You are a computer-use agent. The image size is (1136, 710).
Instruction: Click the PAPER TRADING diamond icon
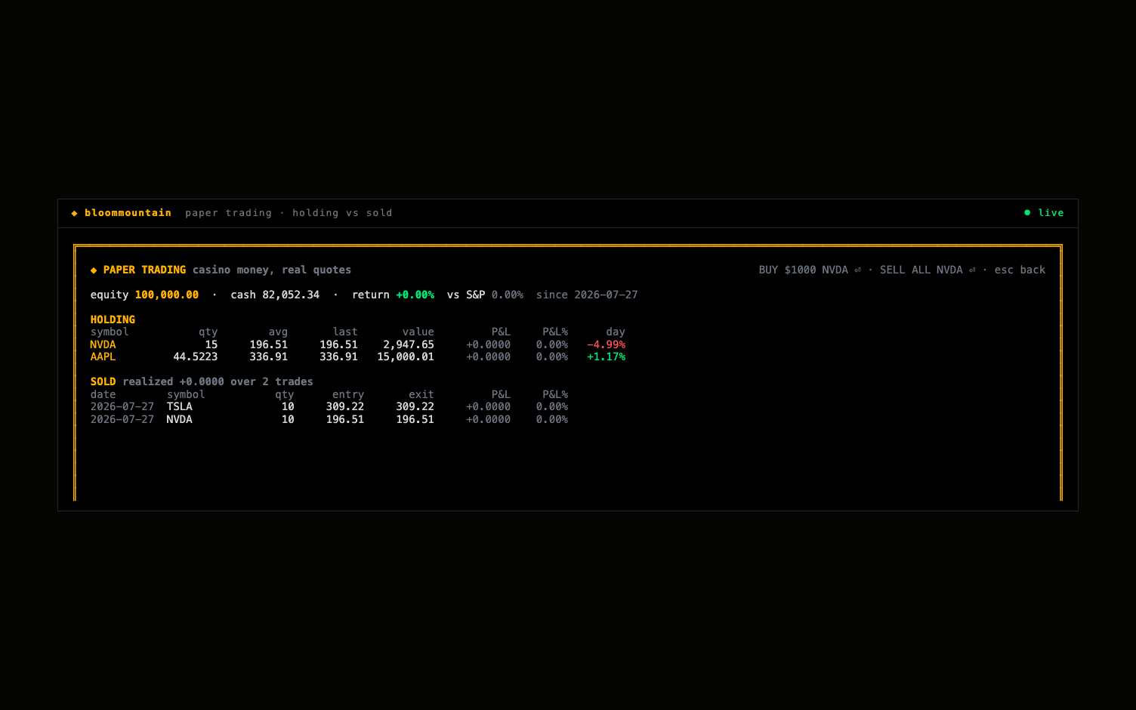coord(94,270)
